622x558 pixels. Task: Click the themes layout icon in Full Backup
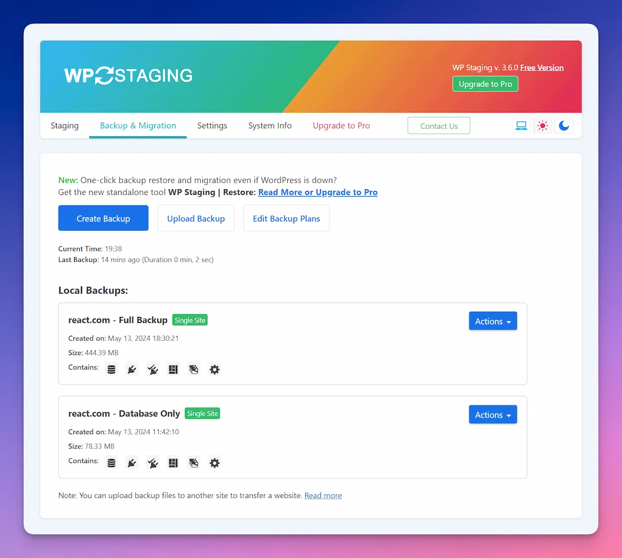173,370
